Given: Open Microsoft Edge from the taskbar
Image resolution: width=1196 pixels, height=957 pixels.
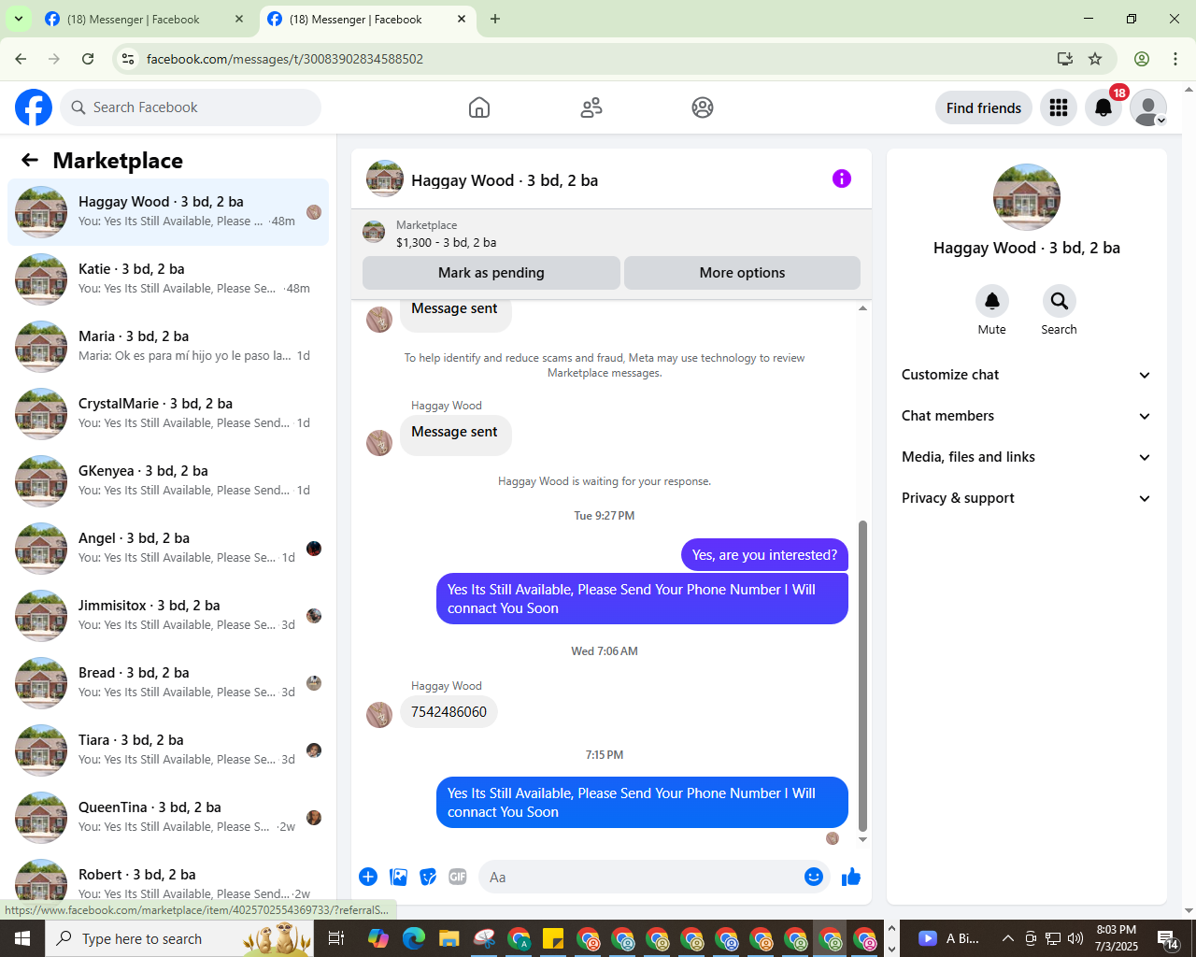Looking at the screenshot, I should tap(414, 938).
